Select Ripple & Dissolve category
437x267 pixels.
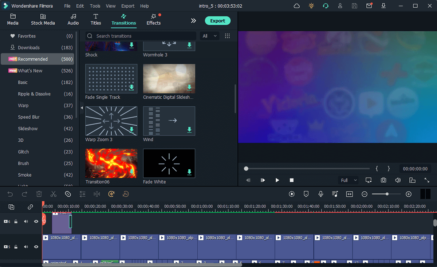tap(38, 94)
